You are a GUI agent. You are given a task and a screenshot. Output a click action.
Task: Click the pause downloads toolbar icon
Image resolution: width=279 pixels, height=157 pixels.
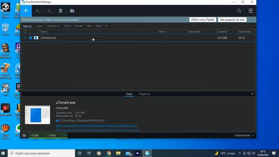[50, 11]
